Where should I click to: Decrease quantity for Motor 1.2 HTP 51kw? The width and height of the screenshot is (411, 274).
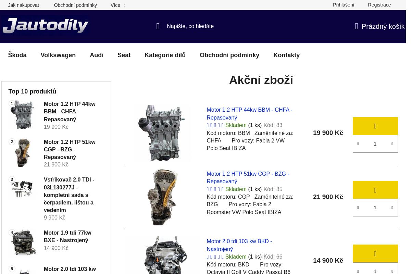click(358, 208)
